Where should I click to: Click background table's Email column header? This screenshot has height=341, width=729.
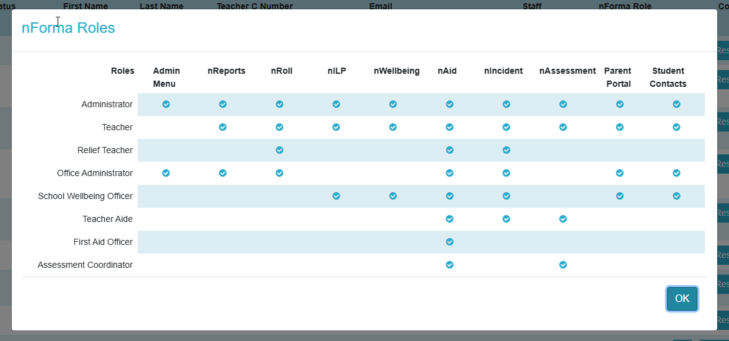pos(381,6)
